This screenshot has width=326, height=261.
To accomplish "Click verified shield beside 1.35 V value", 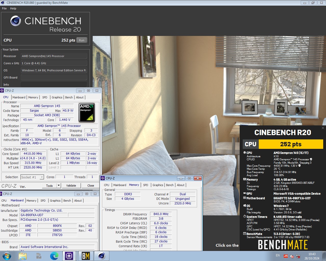I will pos(300,166).
